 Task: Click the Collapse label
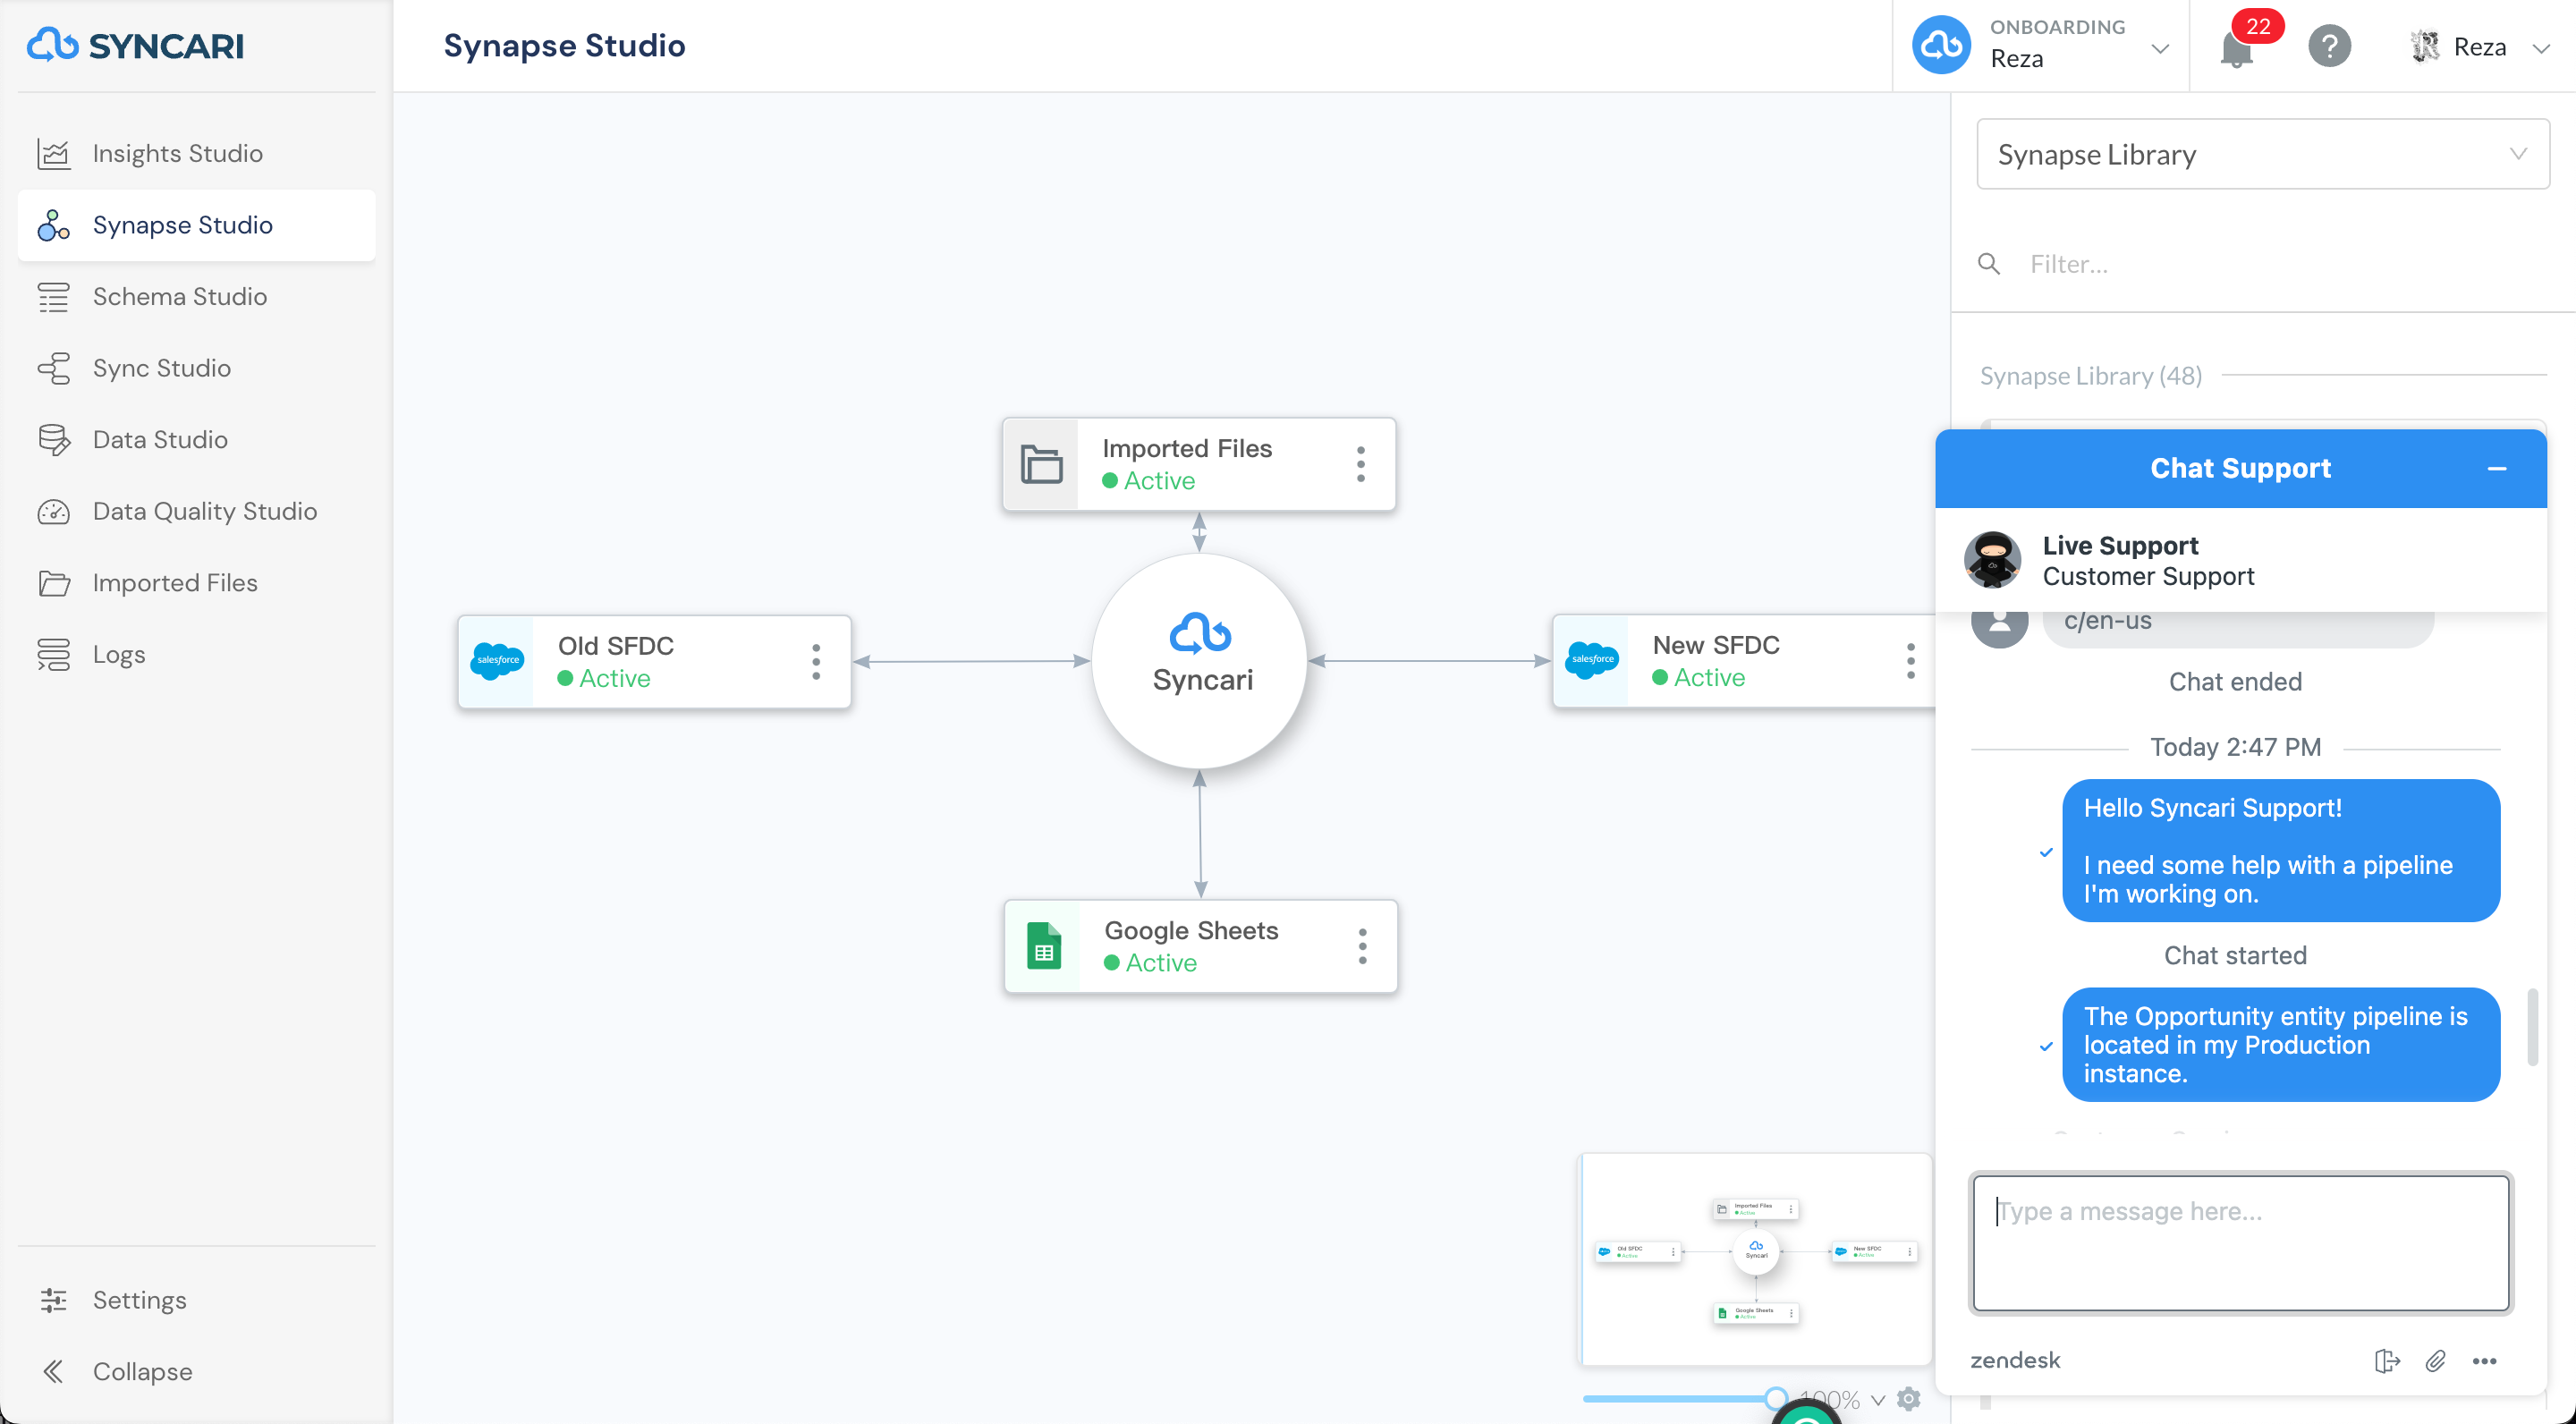coord(142,1371)
